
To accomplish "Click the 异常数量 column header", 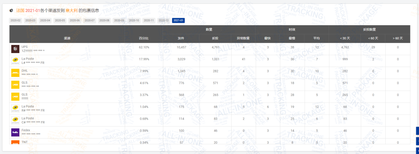I will point(243,38).
